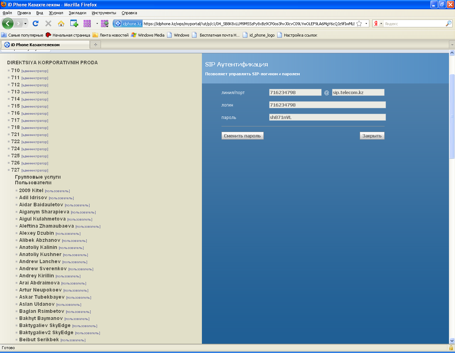Click the new tab toolbar icon with green plus

pyautogui.click(x=74, y=23)
